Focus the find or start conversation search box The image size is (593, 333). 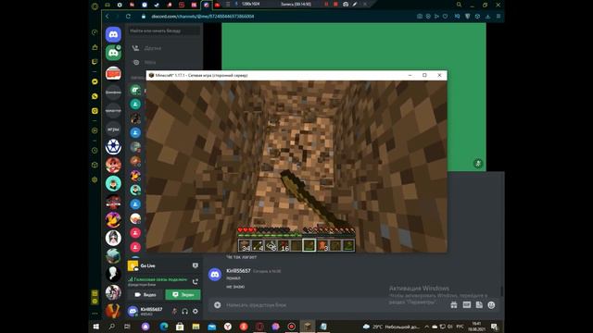tap(164, 31)
